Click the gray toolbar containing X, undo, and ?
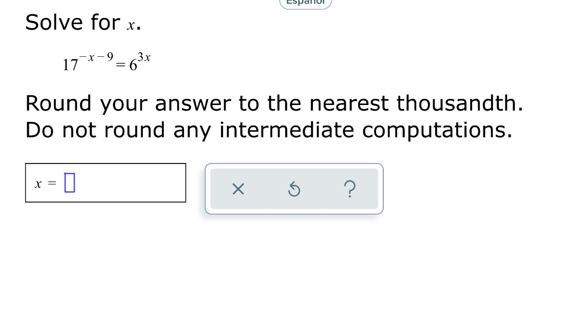 (294, 189)
